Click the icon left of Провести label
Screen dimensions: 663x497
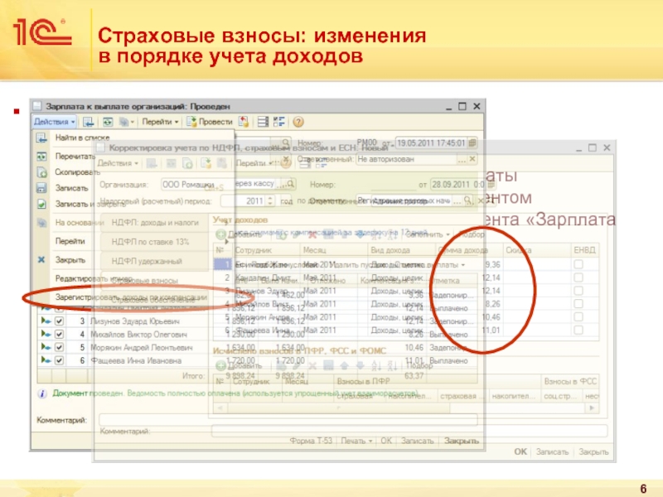click(191, 121)
